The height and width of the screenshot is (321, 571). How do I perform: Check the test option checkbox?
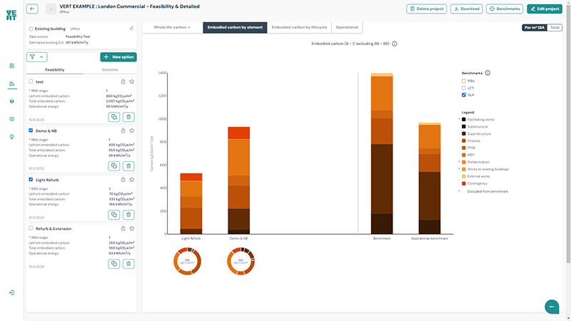click(31, 81)
